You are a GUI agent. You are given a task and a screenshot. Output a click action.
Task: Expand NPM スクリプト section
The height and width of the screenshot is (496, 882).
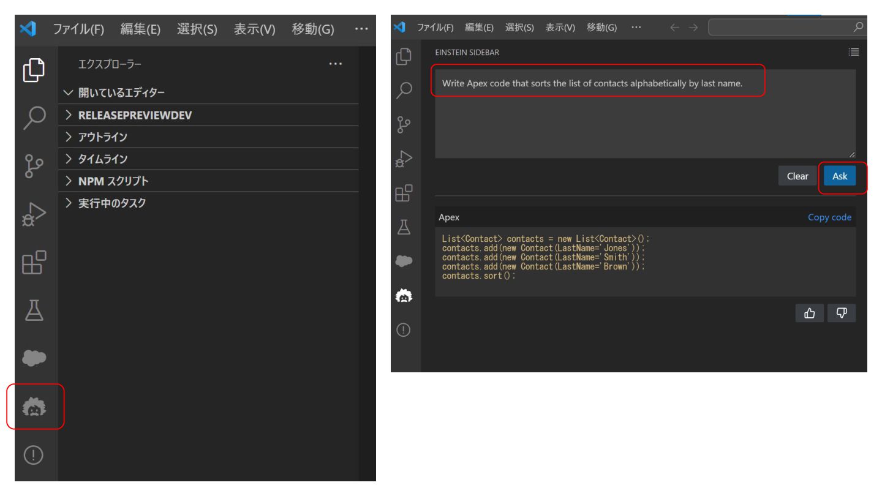[x=208, y=181]
